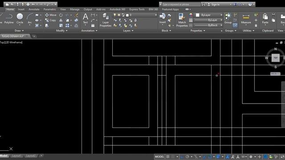Open the Featured Apps tab

coord(170,9)
